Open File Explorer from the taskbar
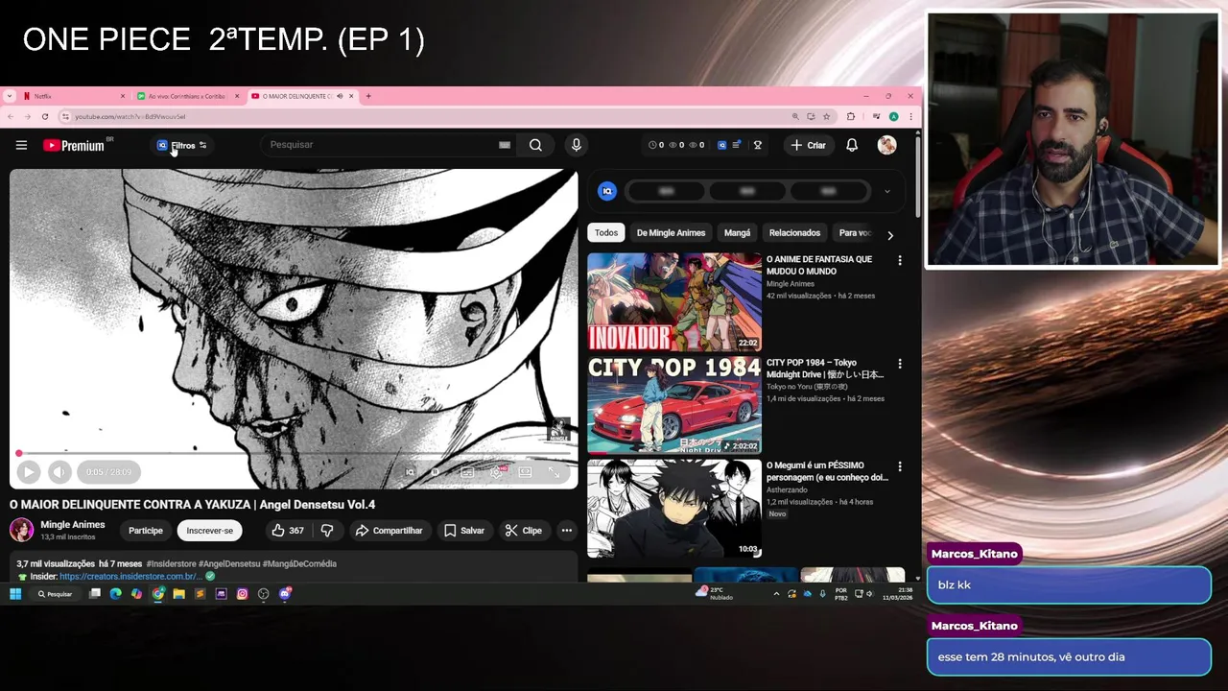Image resolution: width=1228 pixels, height=691 pixels. click(x=178, y=594)
